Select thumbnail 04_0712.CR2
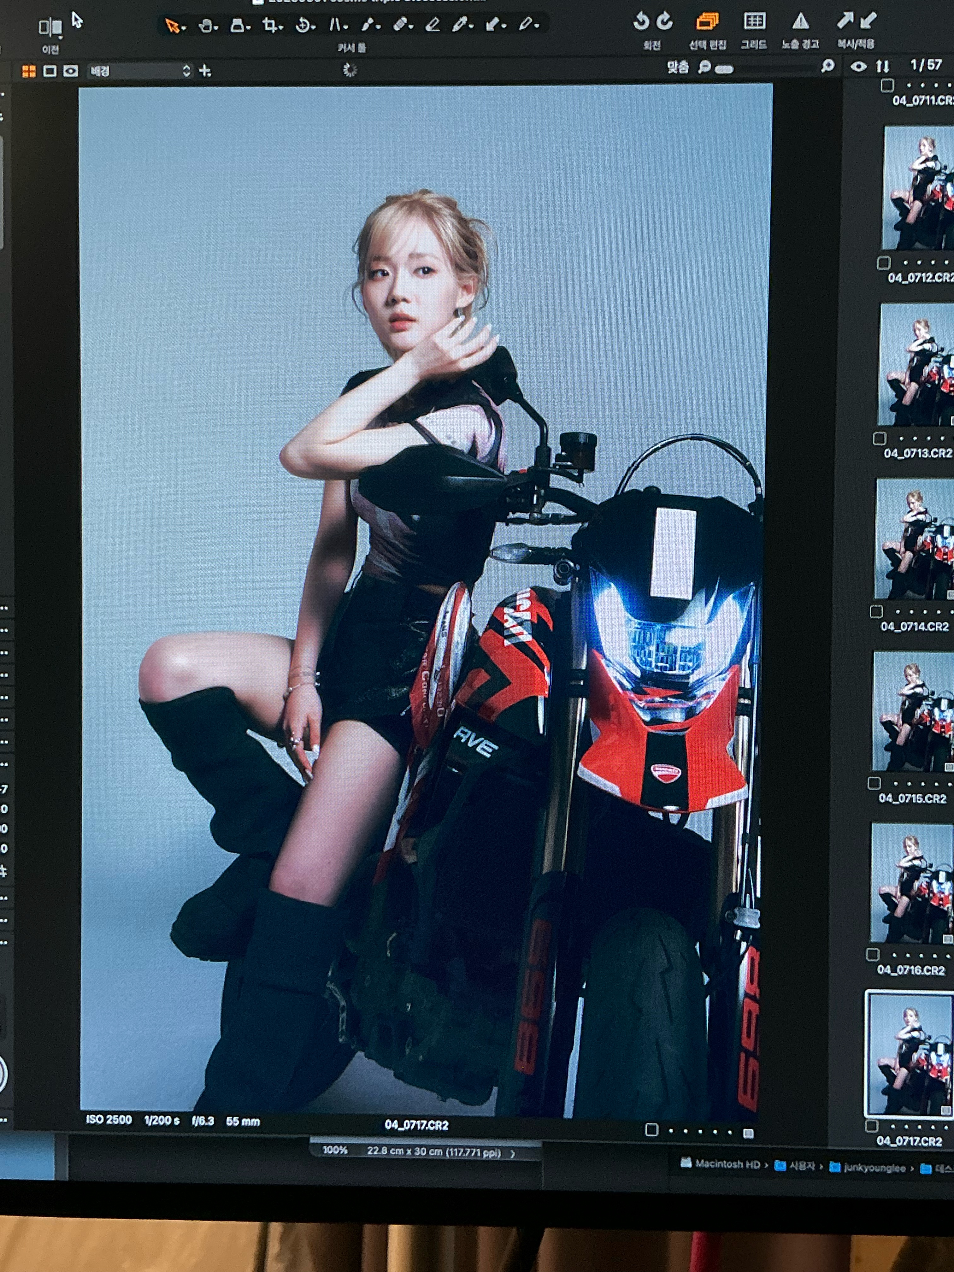This screenshot has width=954, height=1272. click(x=918, y=187)
